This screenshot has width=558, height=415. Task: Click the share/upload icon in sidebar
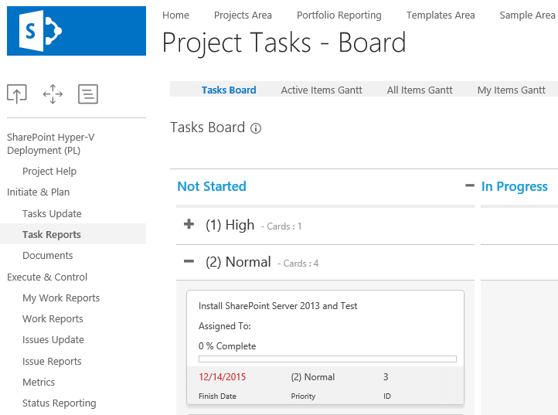click(17, 94)
